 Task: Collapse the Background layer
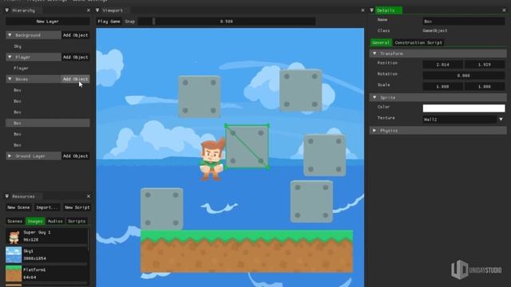click(x=10, y=35)
